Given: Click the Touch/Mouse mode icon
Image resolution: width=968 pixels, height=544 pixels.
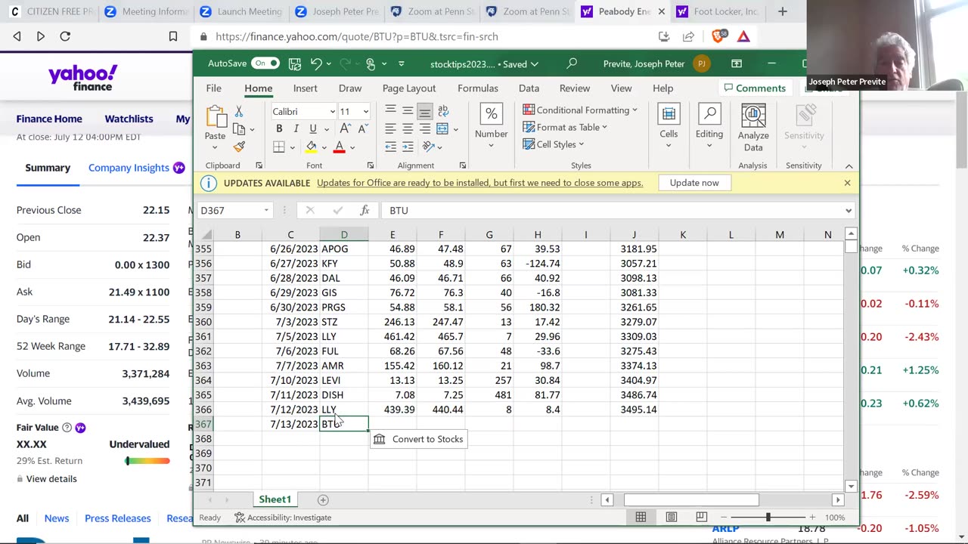Looking at the screenshot, I should pos(370,64).
